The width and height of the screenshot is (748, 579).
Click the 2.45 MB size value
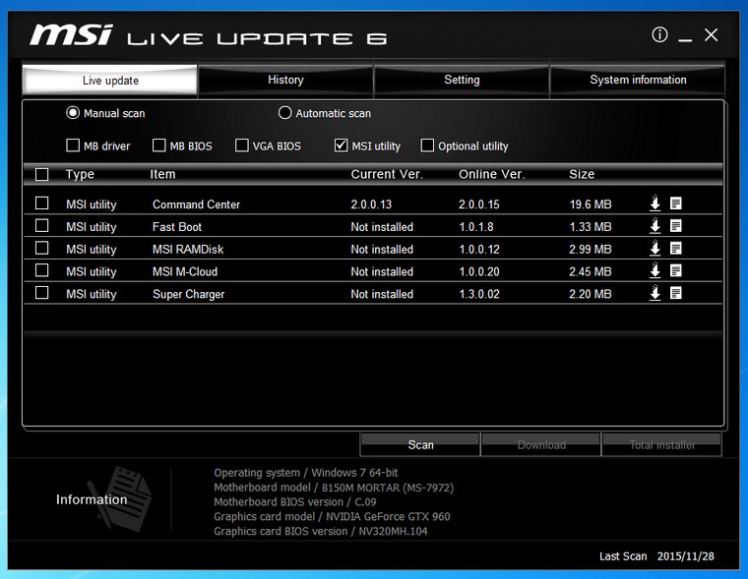coord(591,271)
